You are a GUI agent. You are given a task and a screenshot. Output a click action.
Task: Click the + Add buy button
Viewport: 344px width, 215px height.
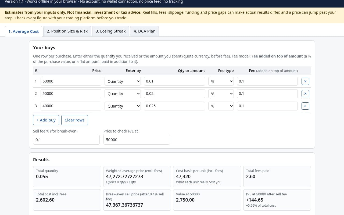[x=46, y=120]
